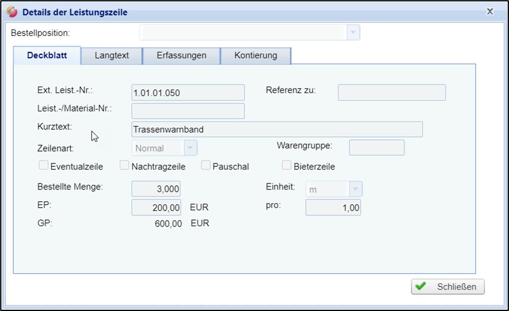Select the Warengruppe input field
509x311 pixels.
coord(376,148)
